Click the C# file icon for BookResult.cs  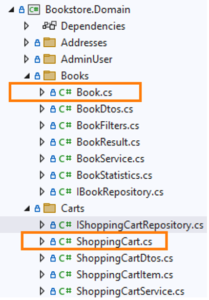tap(65, 142)
